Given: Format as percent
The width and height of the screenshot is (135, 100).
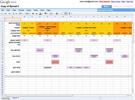Looking at the screenshot, I should click(x=16, y=14).
